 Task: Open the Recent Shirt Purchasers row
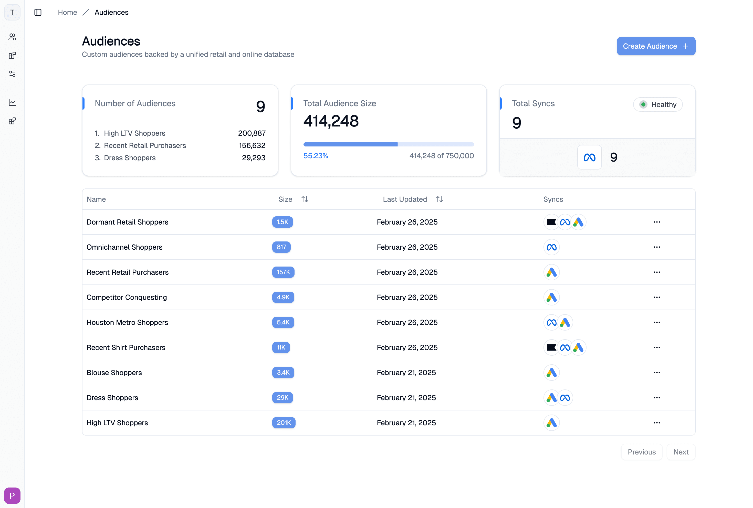[126, 348]
